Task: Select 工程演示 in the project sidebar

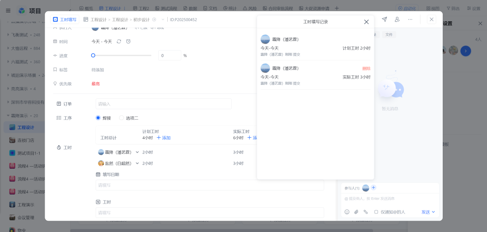Action: point(25,204)
